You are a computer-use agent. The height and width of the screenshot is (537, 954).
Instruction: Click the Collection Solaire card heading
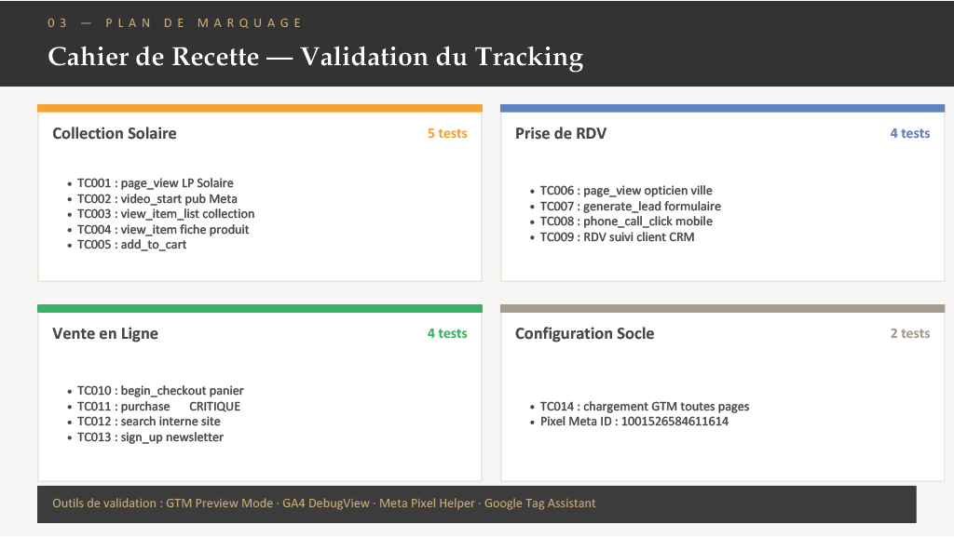tap(115, 134)
